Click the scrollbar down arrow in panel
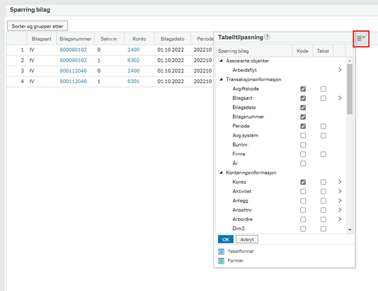The image size is (378, 291). [349, 230]
